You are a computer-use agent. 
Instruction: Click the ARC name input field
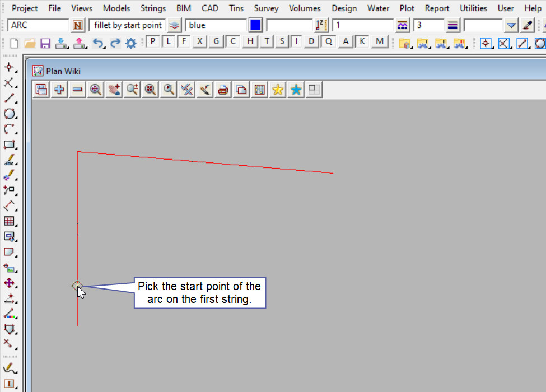pos(38,25)
